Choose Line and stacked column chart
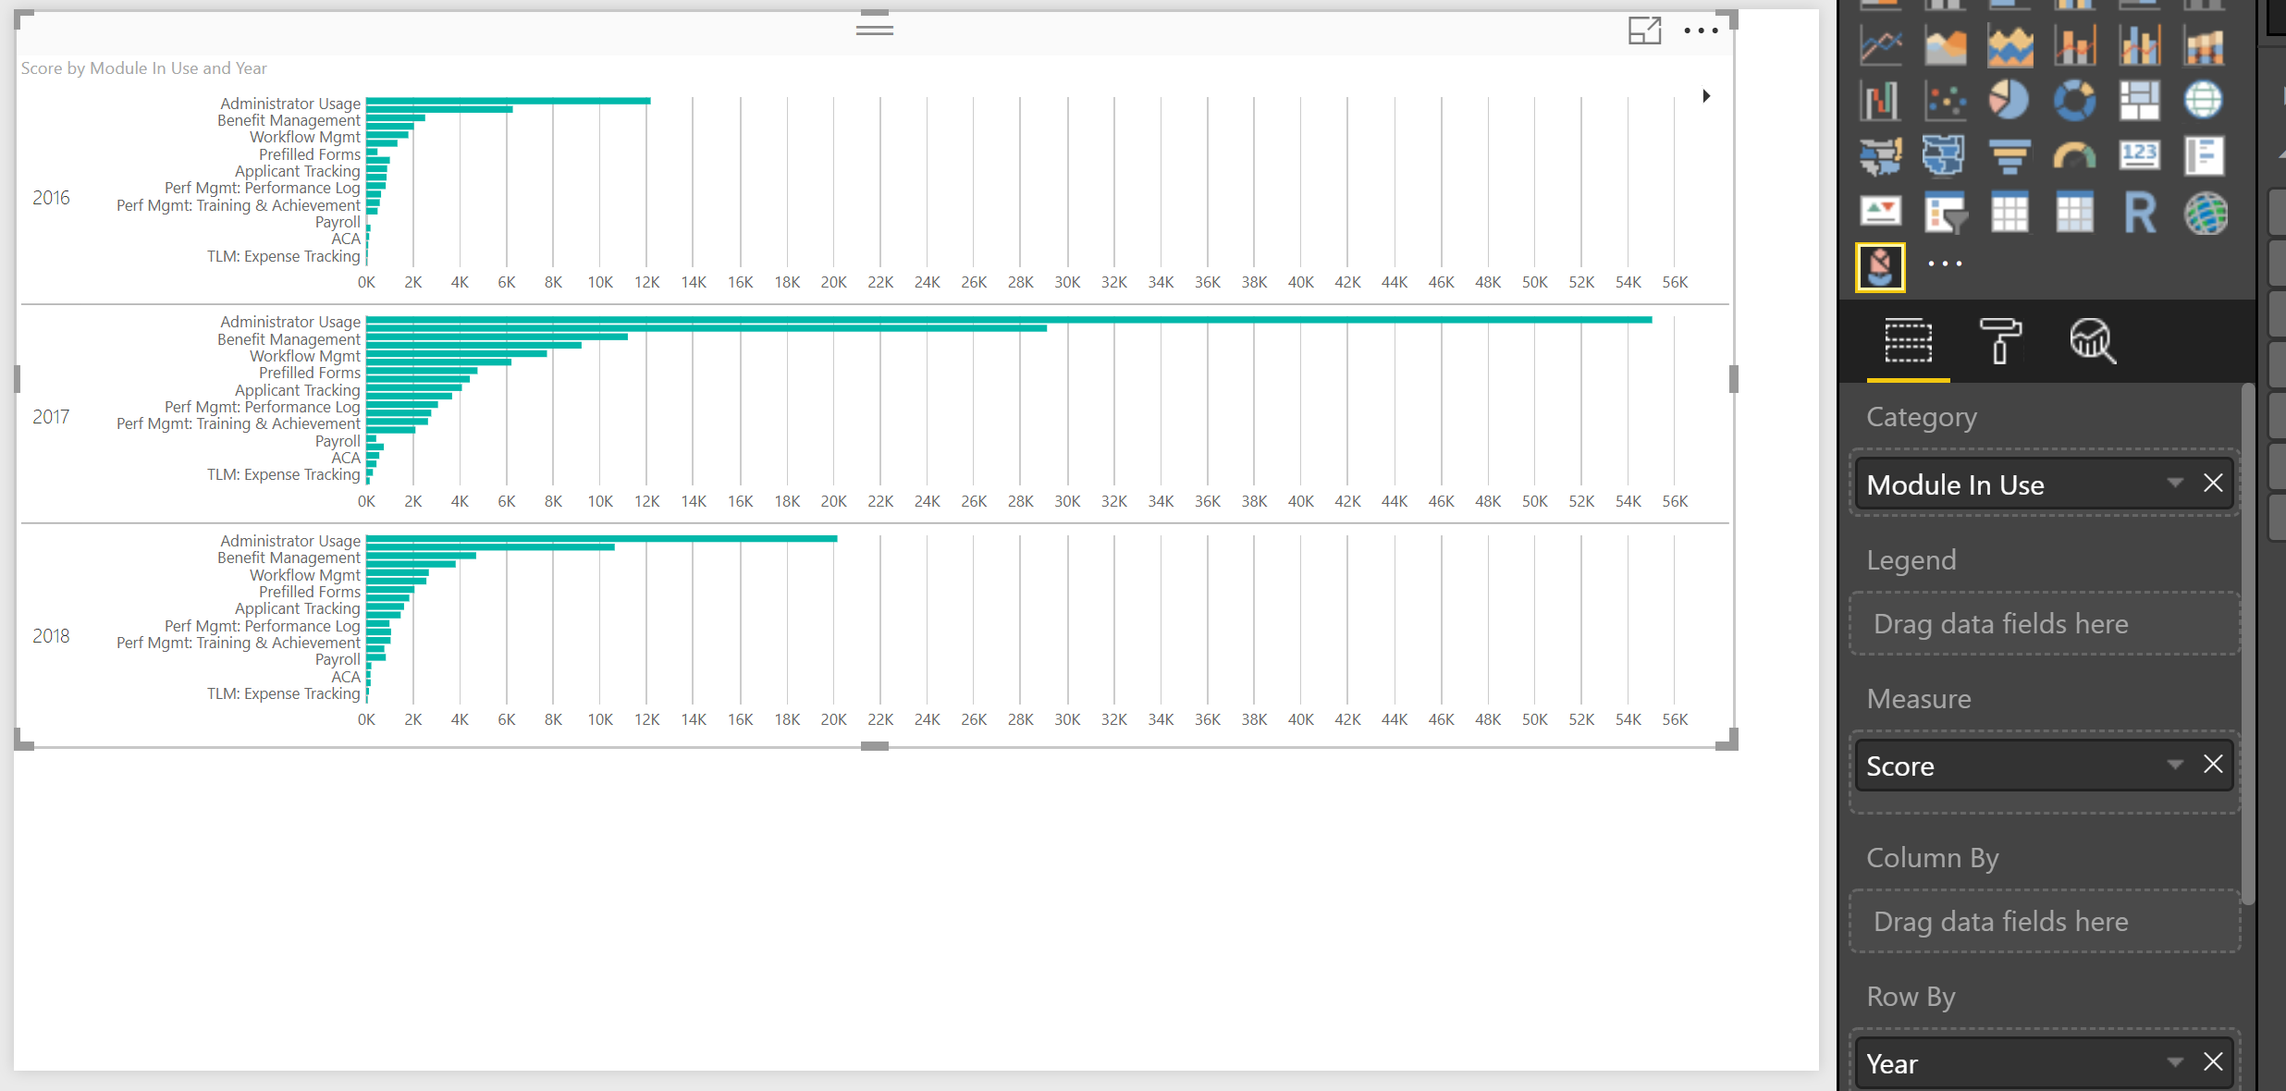Viewport: 2286px width, 1091px height. click(2074, 46)
